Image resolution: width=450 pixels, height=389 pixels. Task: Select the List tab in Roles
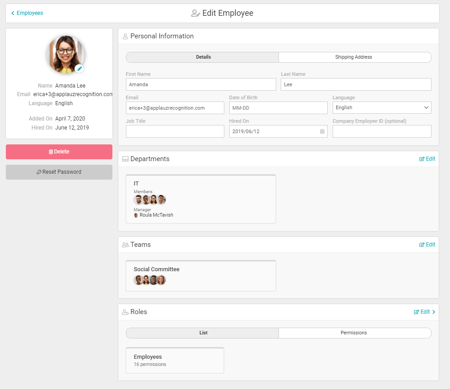point(203,333)
